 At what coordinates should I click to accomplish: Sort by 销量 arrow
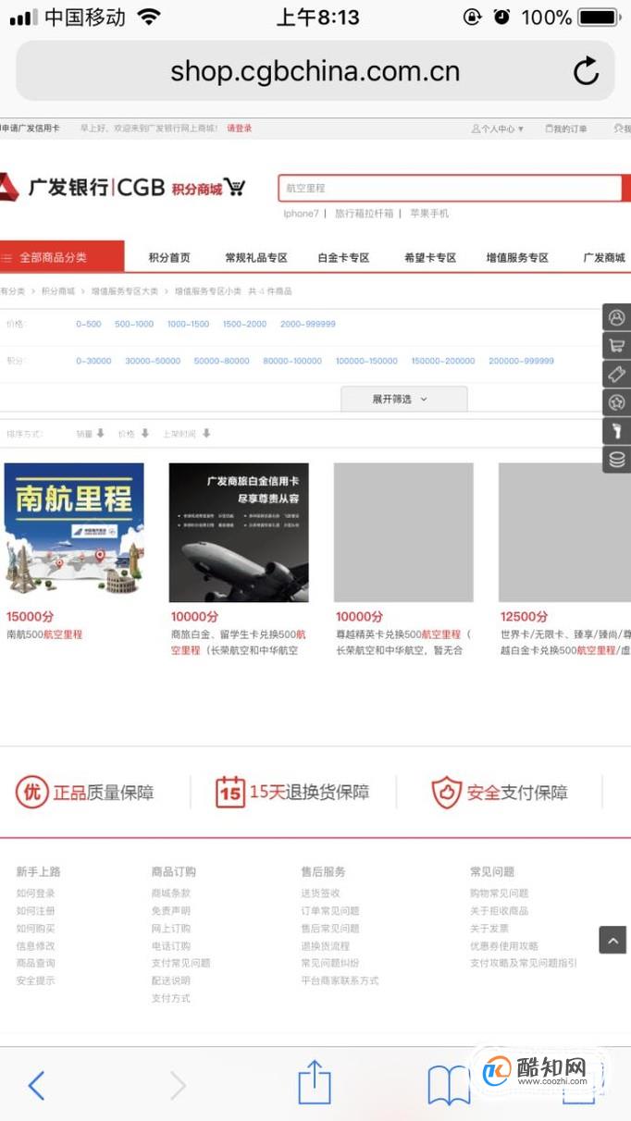(x=100, y=433)
